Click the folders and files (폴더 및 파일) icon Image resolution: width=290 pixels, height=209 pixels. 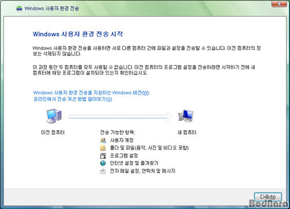tap(103, 148)
